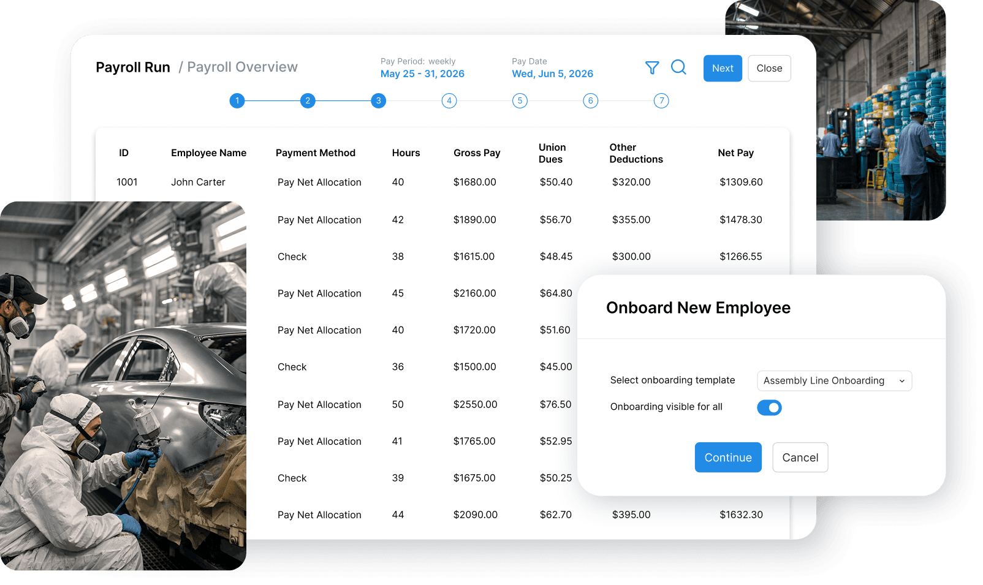Select step 1 in the payroll progress stepper

point(237,100)
